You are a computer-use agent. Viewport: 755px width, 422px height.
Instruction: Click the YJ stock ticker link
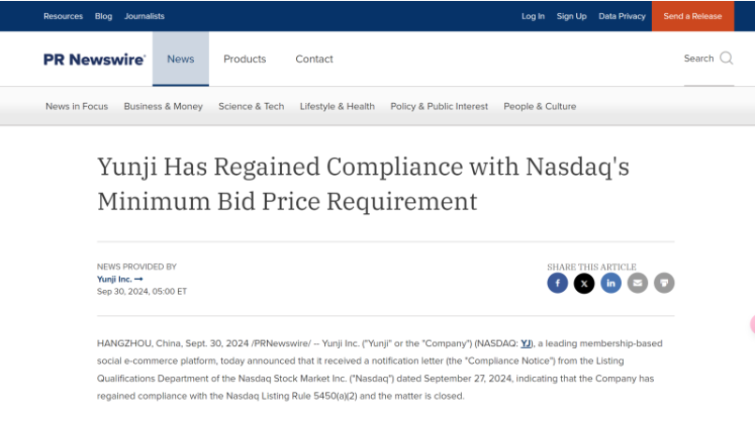click(526, 343)
